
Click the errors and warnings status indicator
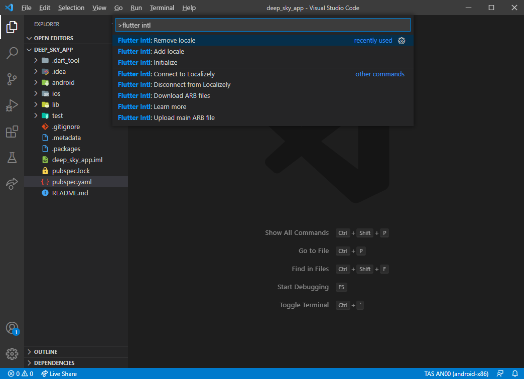tap(21, 373)
